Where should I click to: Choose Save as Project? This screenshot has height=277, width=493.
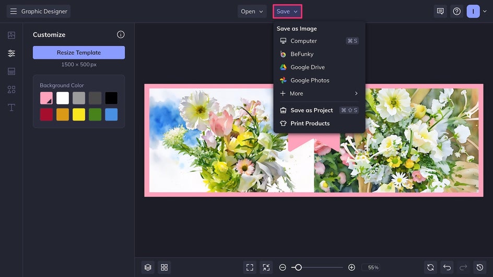click(319, 110)
